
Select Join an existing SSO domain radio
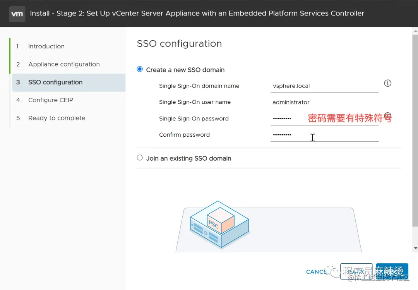pos(140,158)
